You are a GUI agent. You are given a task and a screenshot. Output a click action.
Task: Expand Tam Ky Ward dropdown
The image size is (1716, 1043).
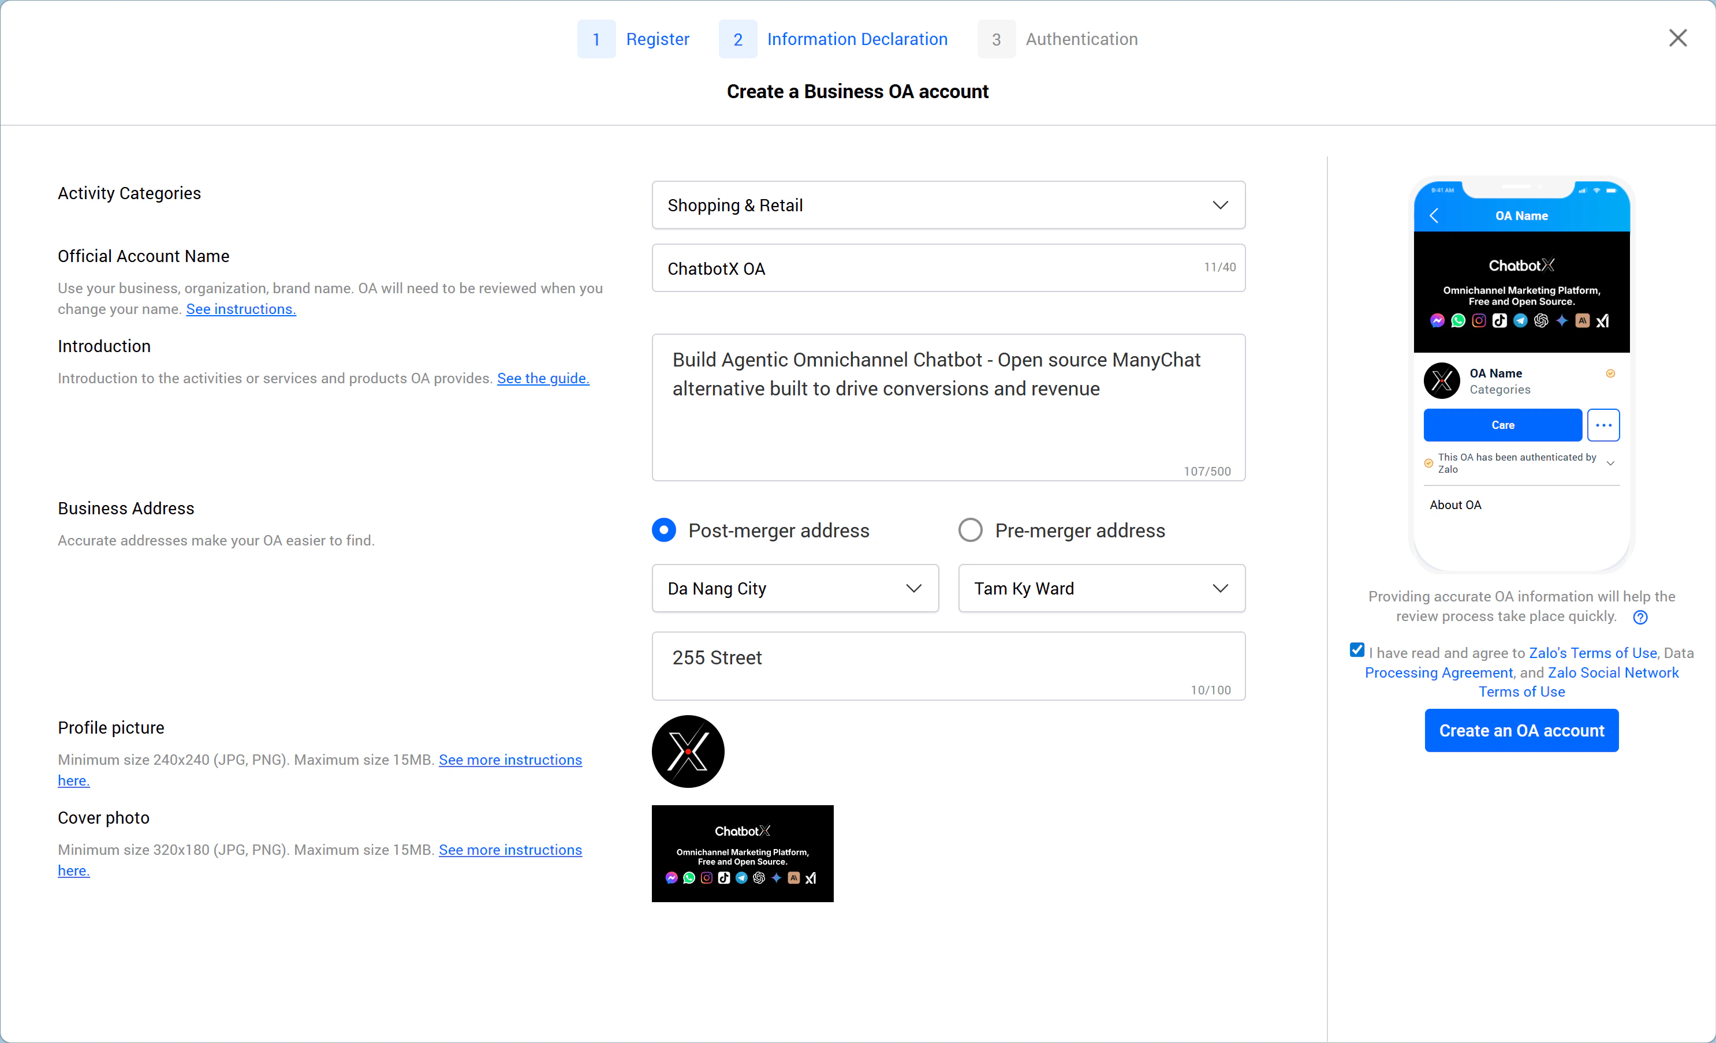[1101, 588]
